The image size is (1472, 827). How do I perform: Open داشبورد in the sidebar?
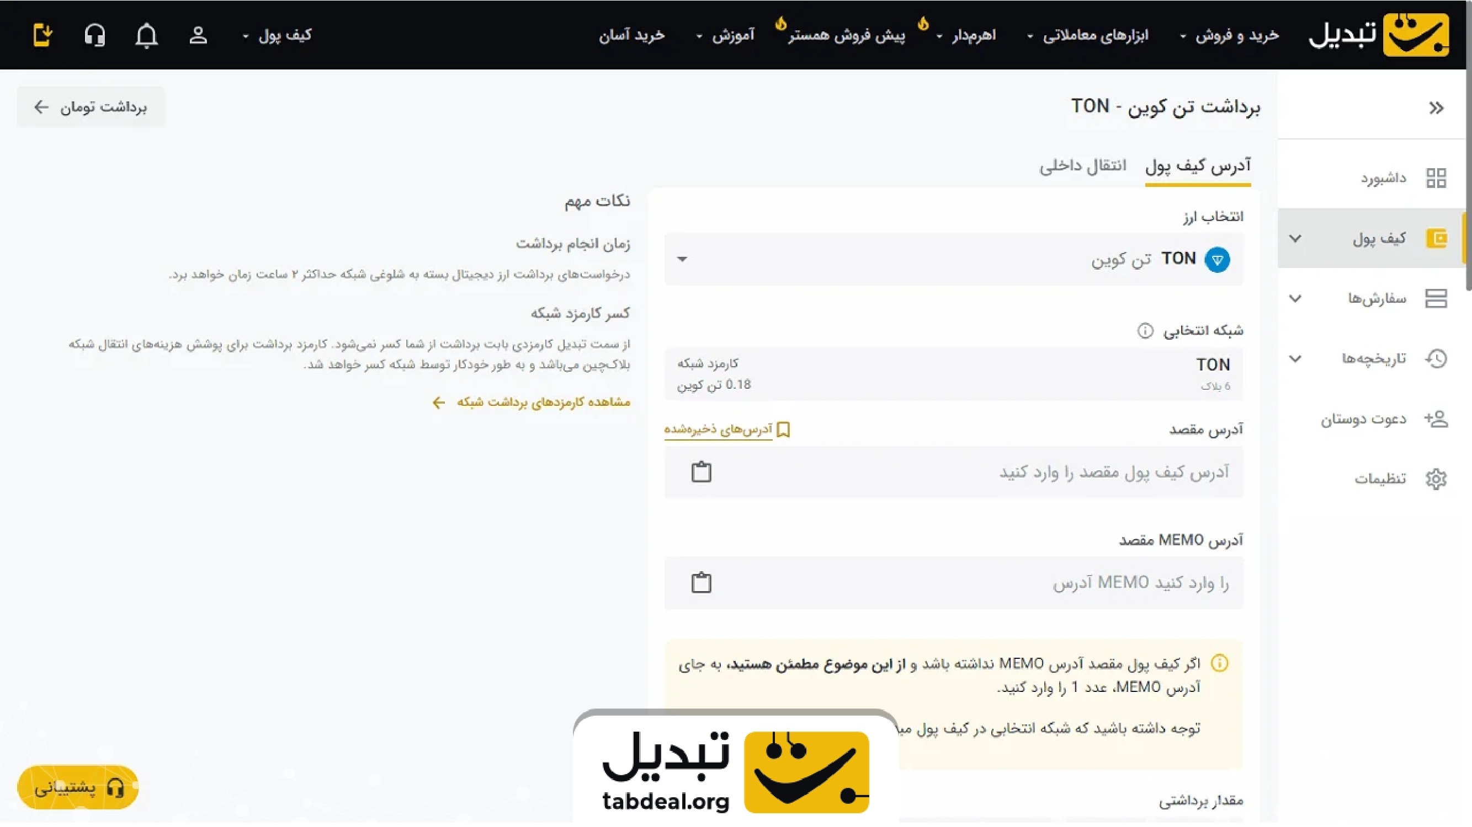(x=1383, y=178)
